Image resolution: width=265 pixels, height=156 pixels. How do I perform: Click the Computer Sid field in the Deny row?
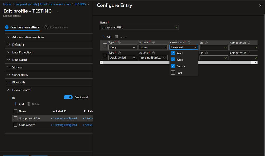[x=244, y=48]
